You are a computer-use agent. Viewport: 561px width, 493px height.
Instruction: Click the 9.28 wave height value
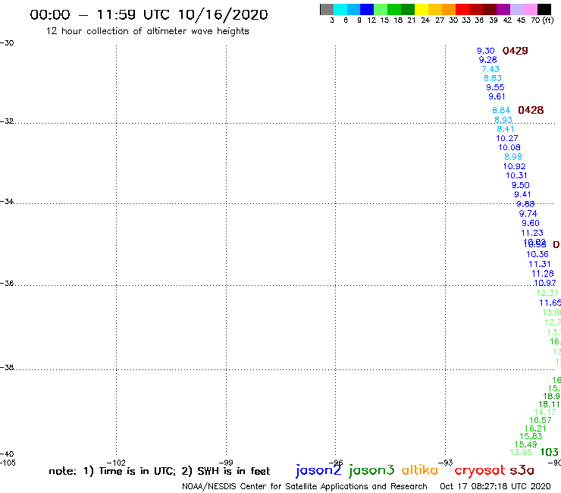(487, 60)
